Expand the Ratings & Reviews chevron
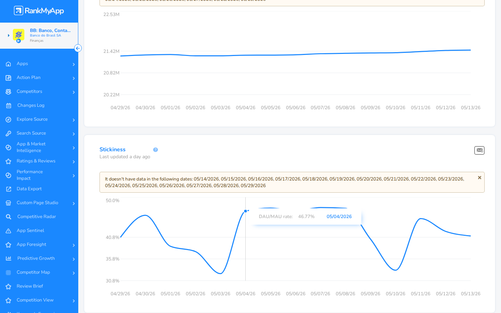The width and height of the screenshot is (501, 313). click(x=74, y=162)
